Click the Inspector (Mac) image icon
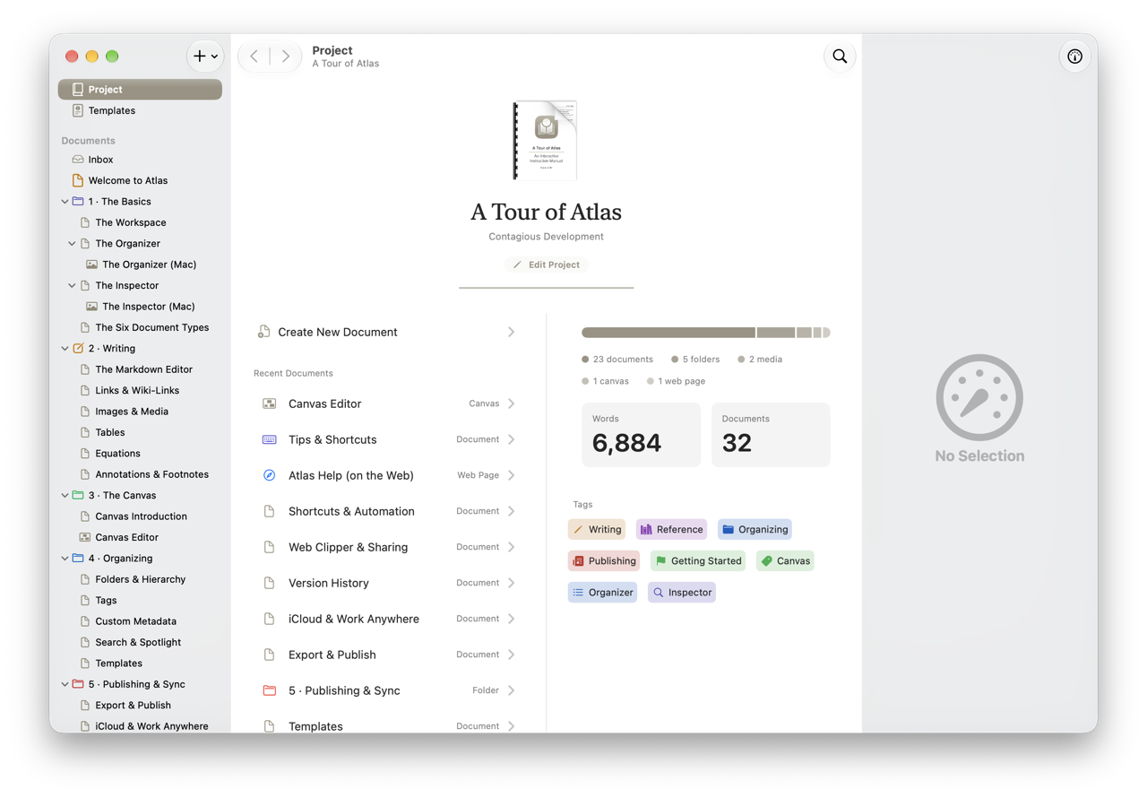 (x=91, y=307)
